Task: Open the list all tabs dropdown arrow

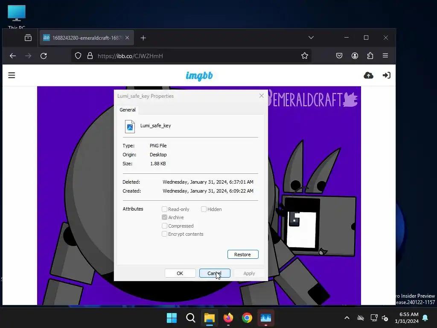Action: pyautogui.click(x=311, y=38)
